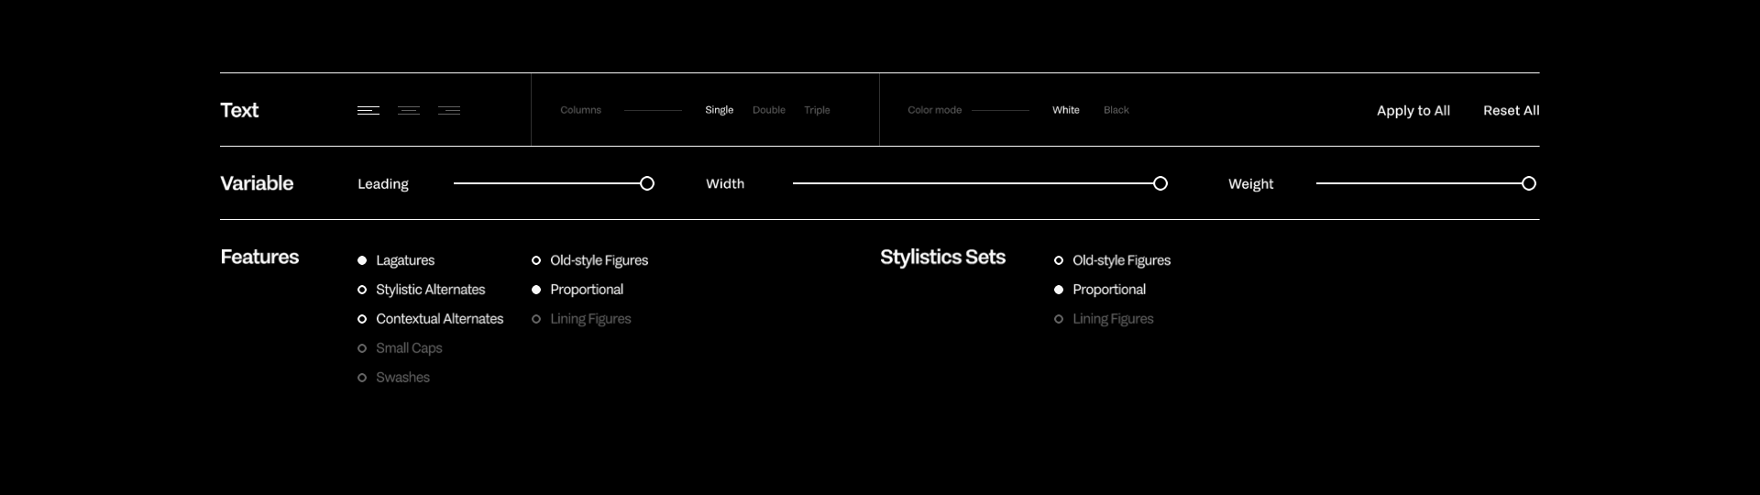Click the Apply to All button

click(1413, 111)
